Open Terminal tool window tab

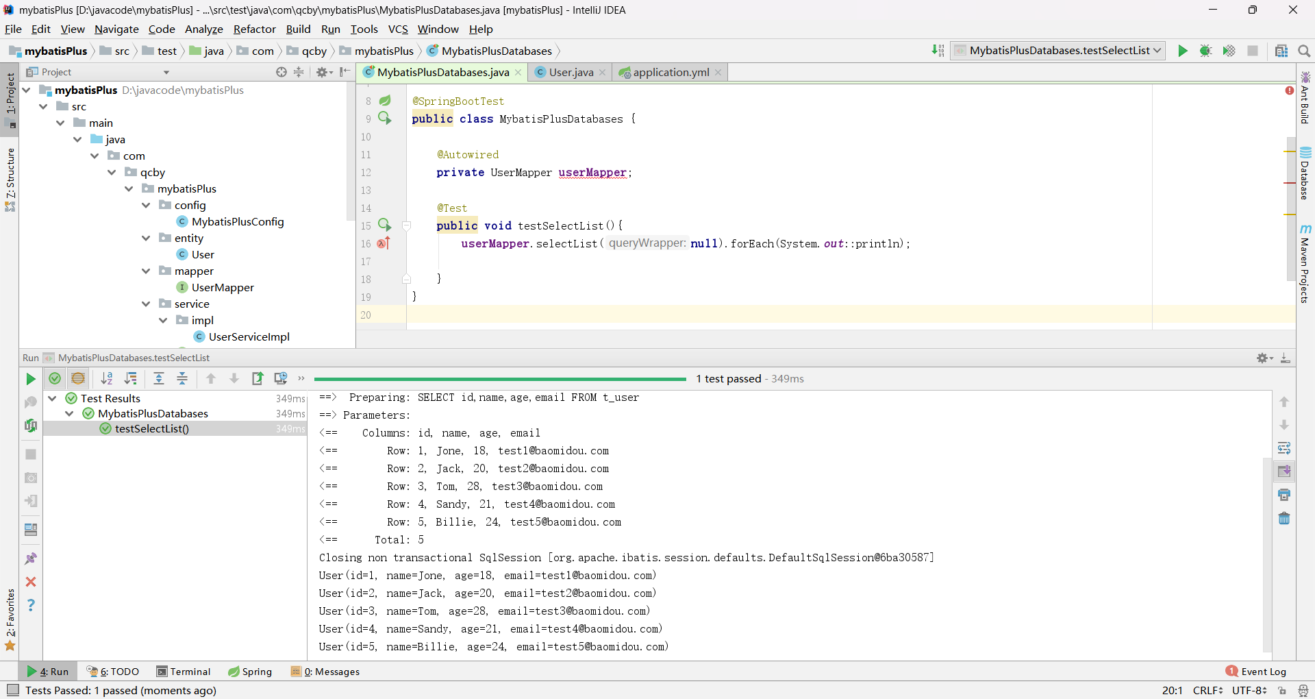(184, 672)
